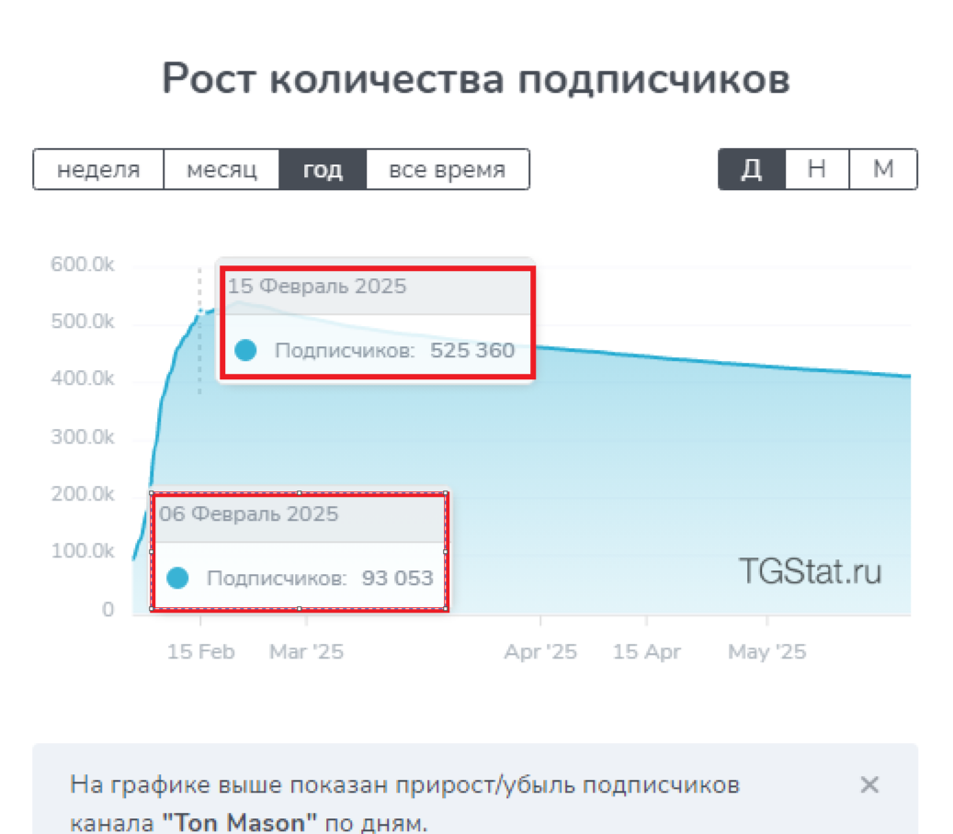Viewport: 953px width, 834px height.
Task: Click the Mar '25 axis label
Action: click(306, 652)
